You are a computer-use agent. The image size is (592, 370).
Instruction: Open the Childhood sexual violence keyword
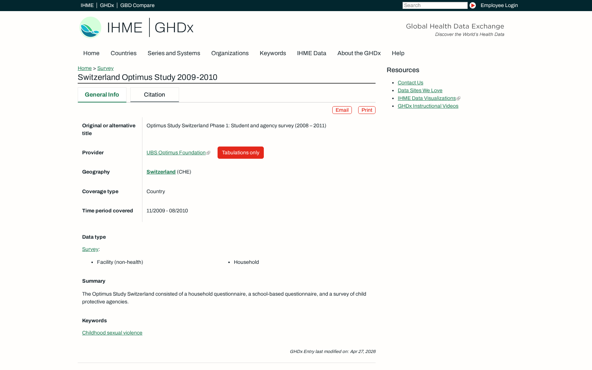tap(112, 333)
